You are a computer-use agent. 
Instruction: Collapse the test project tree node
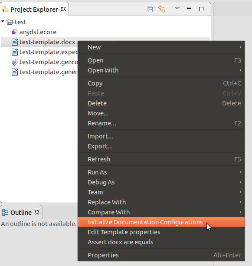[x=3, y=22]
